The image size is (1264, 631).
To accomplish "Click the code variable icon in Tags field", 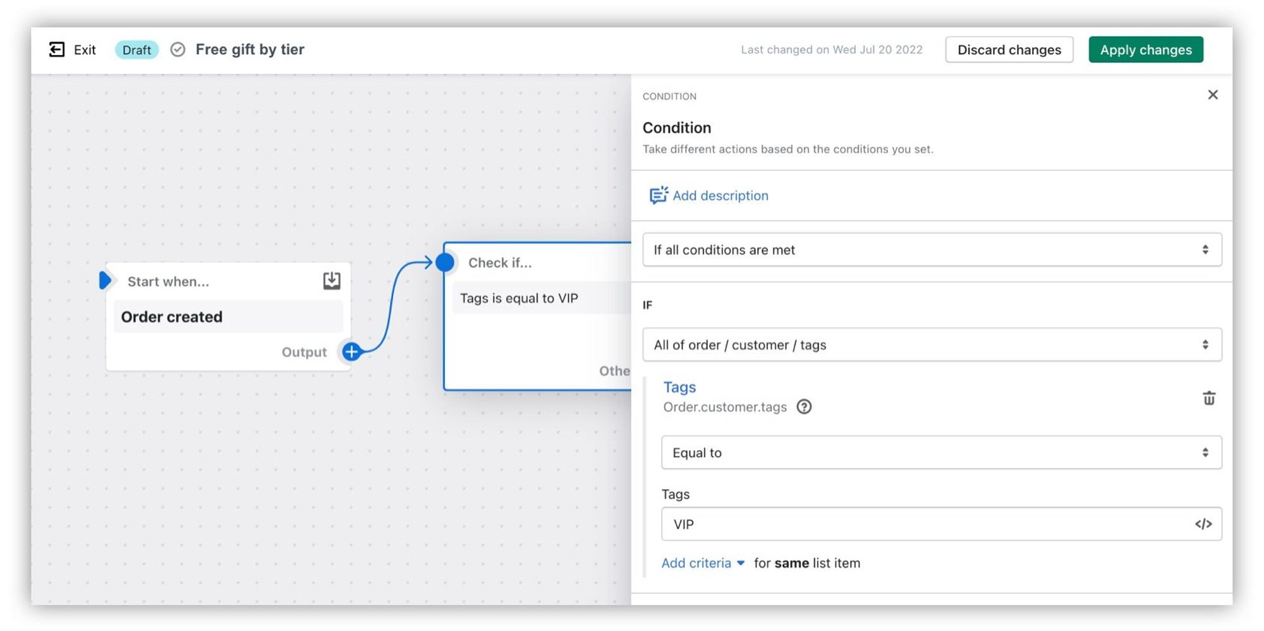I will click(1203, 524).
